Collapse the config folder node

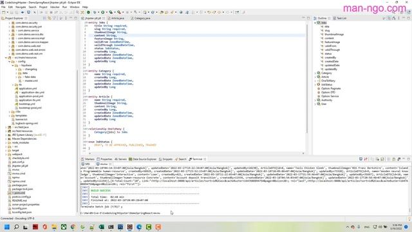[10, 62]
